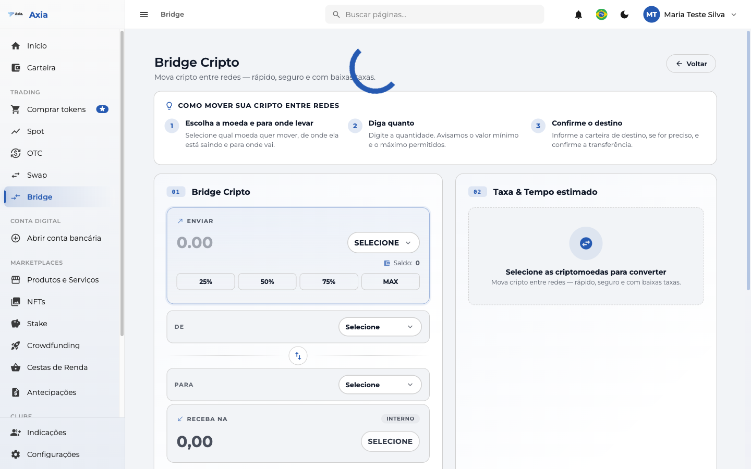The height and width of the screenshot is (469, 751).
Task: Click the main page scrollbar
Action: (x=748, y=161)
